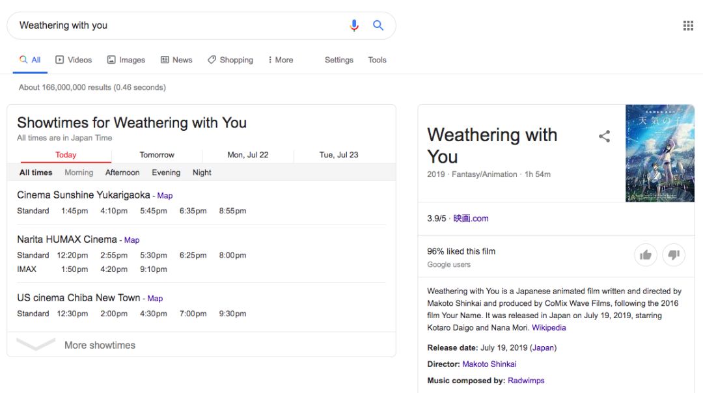Viewport: 703px width, 393px height.
Task: Click the thumbs down dislike icon
Action: click(x=674, y=254)
